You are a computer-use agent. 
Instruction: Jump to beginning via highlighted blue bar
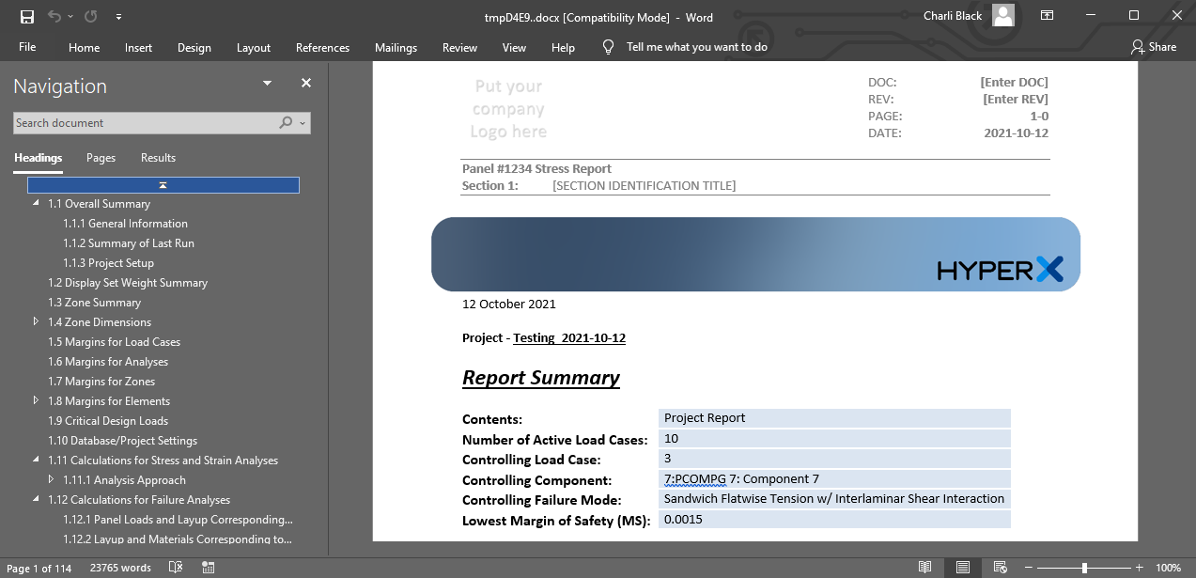coord(163,185)
